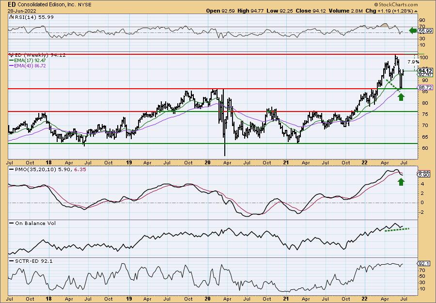The width and height of the screenshot is (436, 303).
Task: Click the SCTR-ED 92.1 panel label
Action: [33, 261]
